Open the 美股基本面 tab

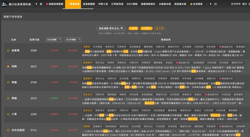click(180, 4)
